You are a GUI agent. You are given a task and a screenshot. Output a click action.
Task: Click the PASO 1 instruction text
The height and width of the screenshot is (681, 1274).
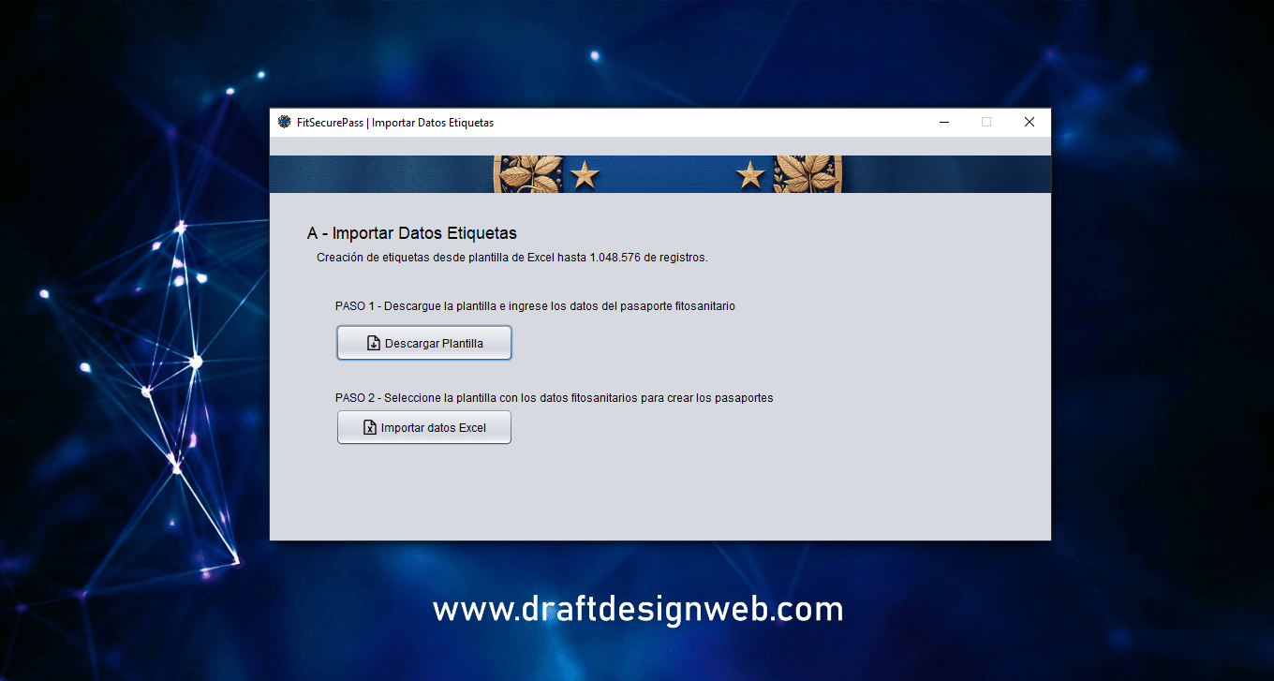535,306
